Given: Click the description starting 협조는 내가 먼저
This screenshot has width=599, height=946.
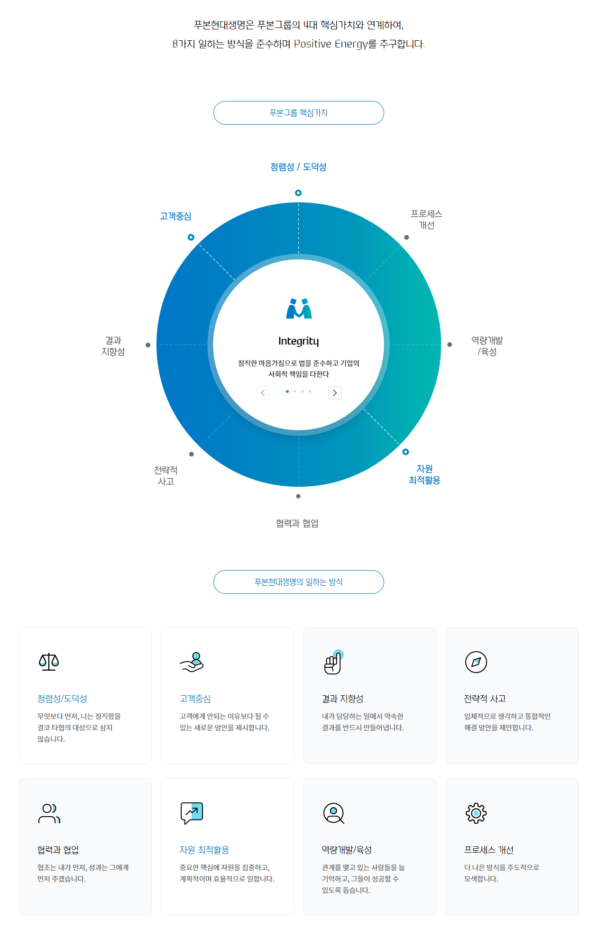Looking at the screenshot, I should point(83,873).
